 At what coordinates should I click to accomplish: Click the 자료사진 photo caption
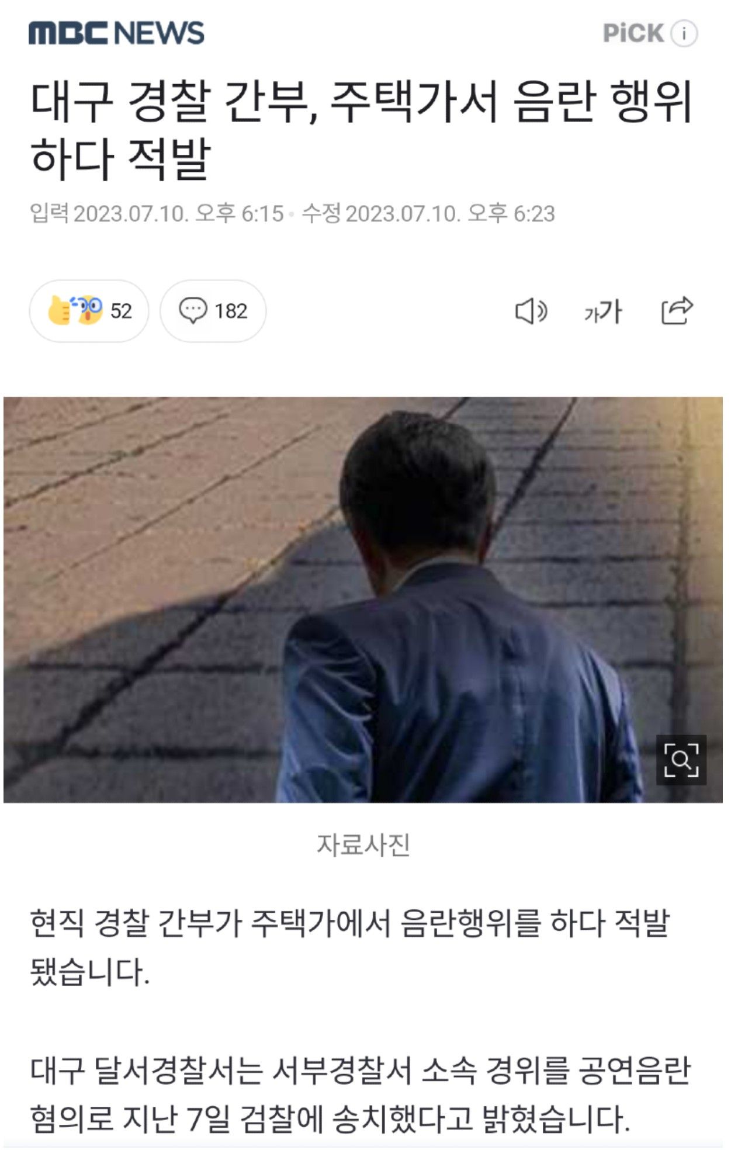(363, 845)
